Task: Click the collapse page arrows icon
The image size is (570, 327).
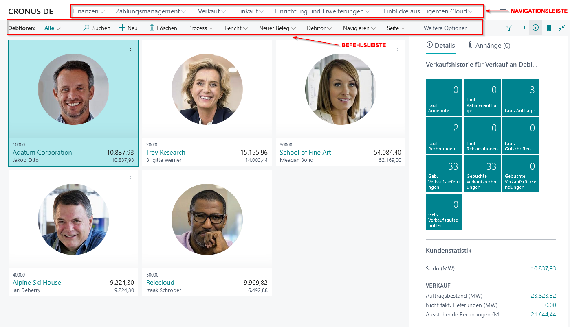Action: (562, 28)
